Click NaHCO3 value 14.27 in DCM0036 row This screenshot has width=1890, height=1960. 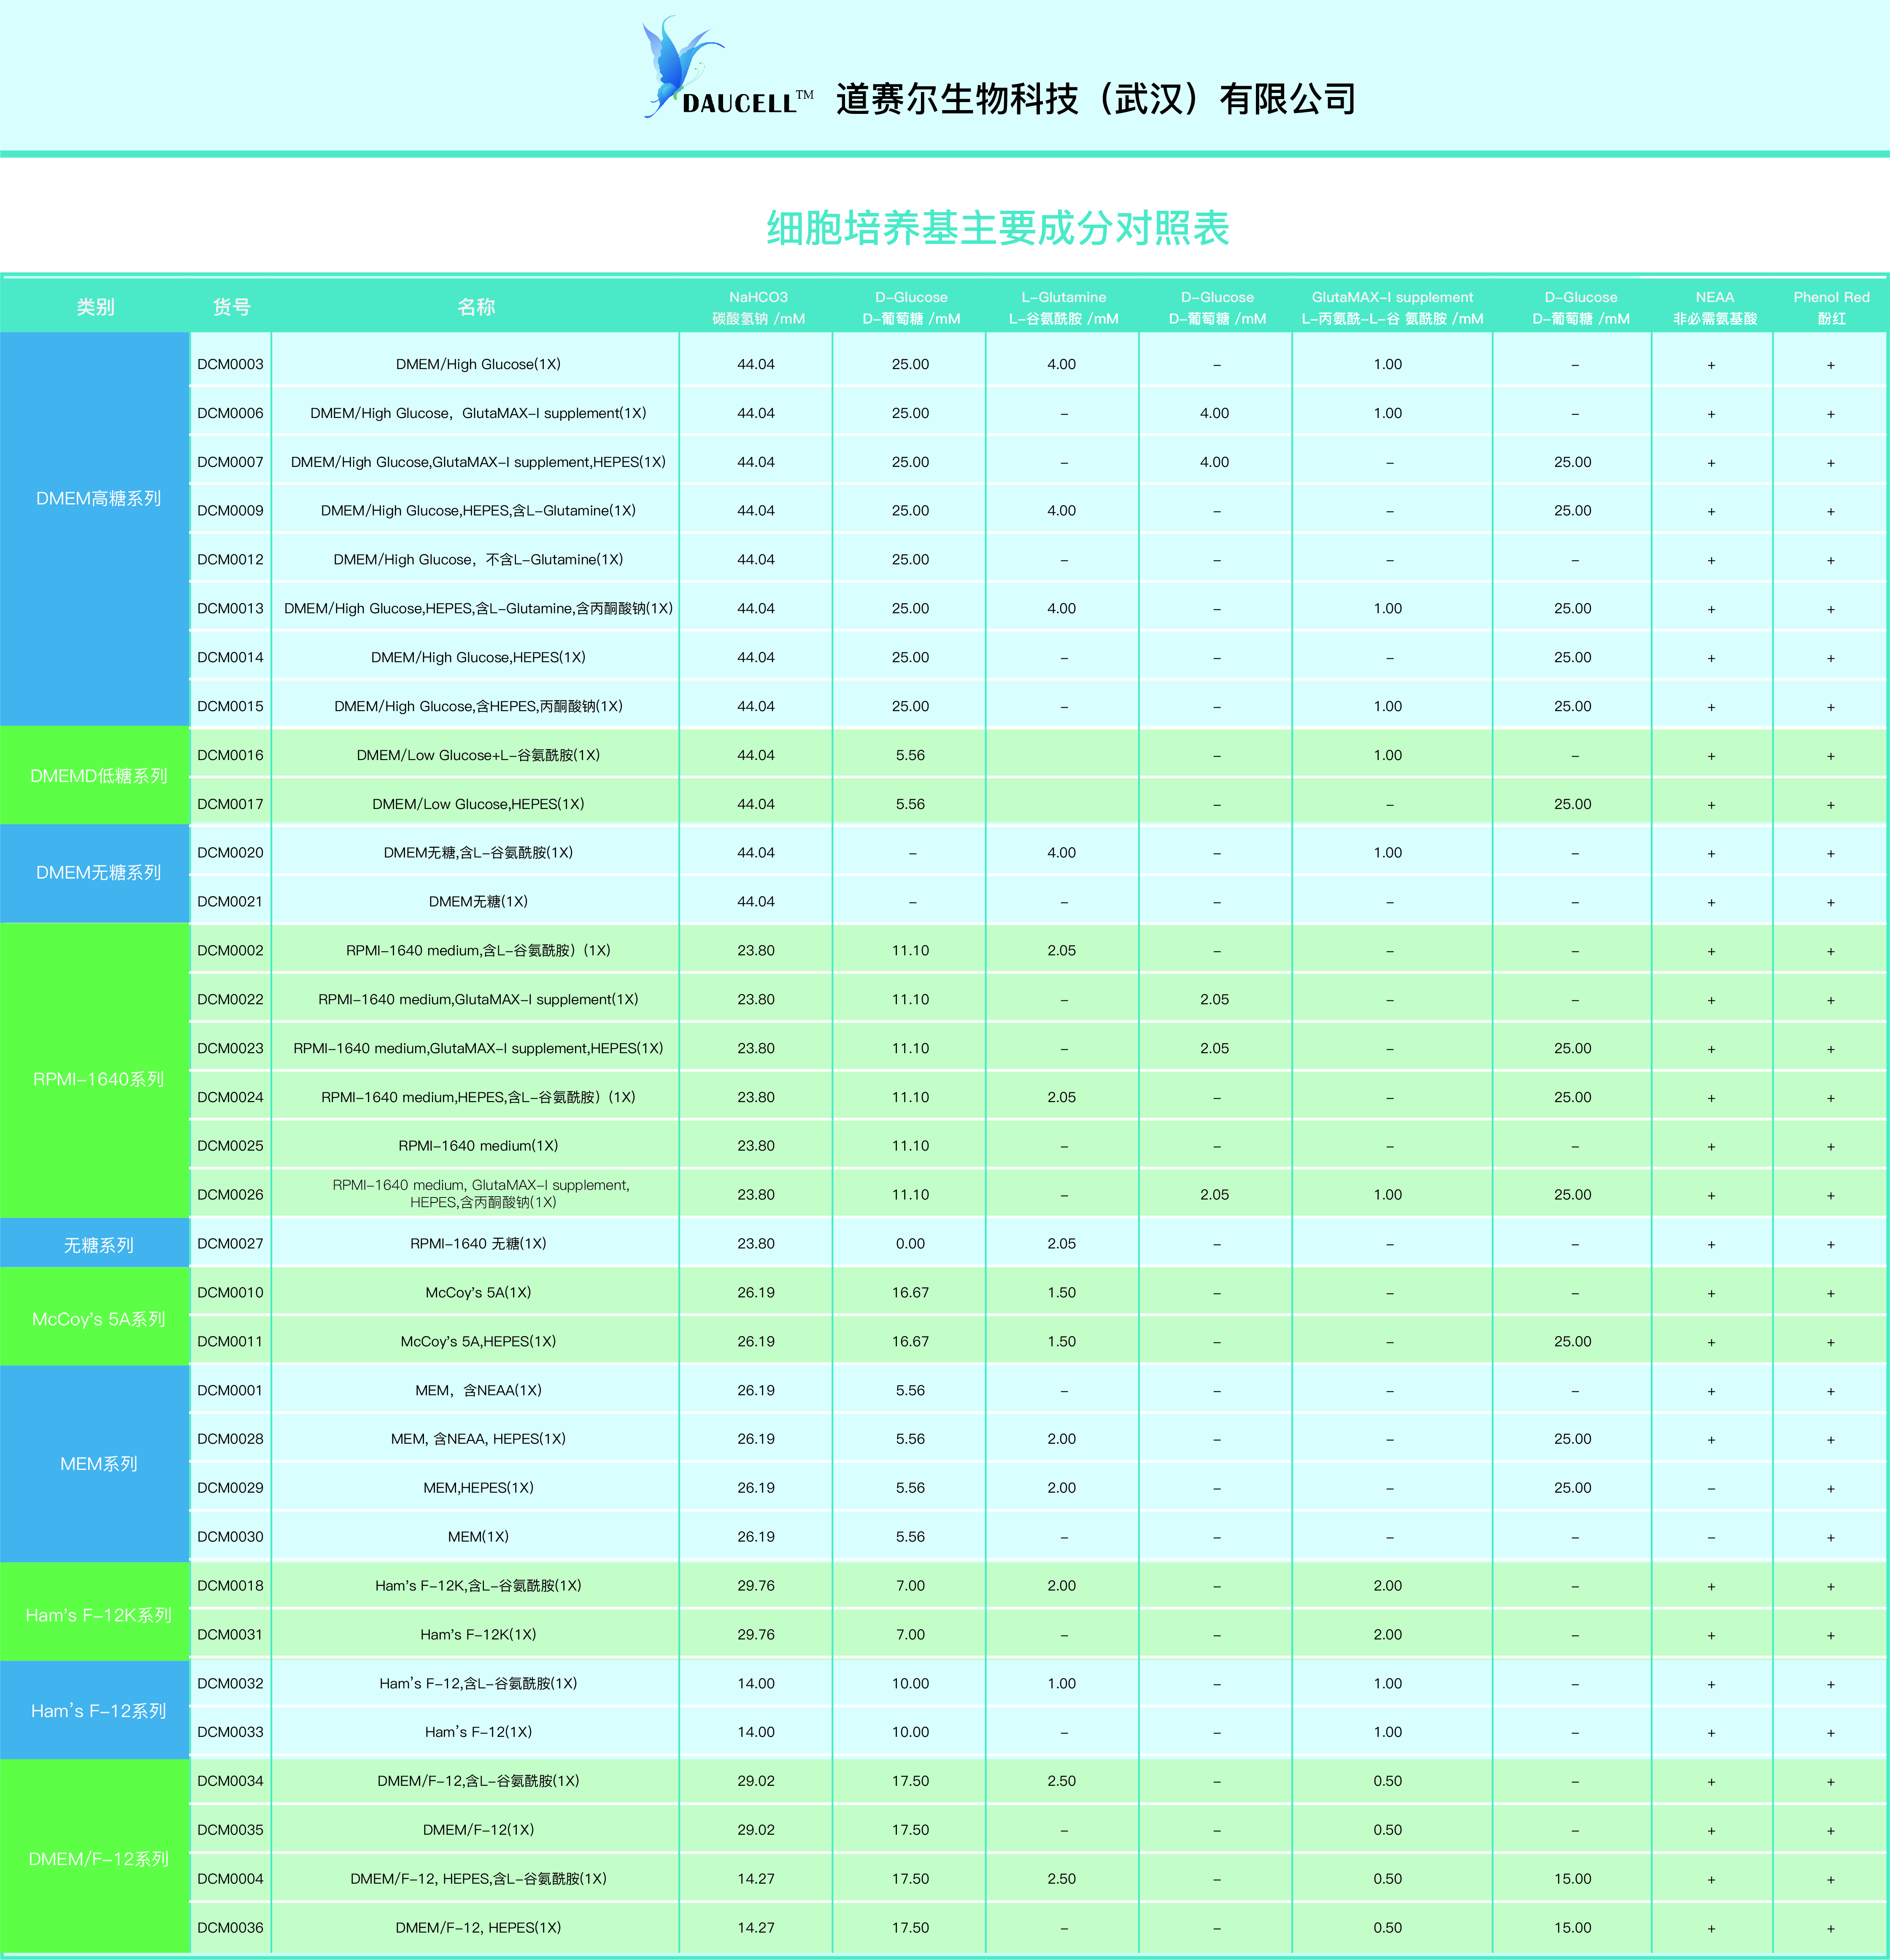[756, 1927]
